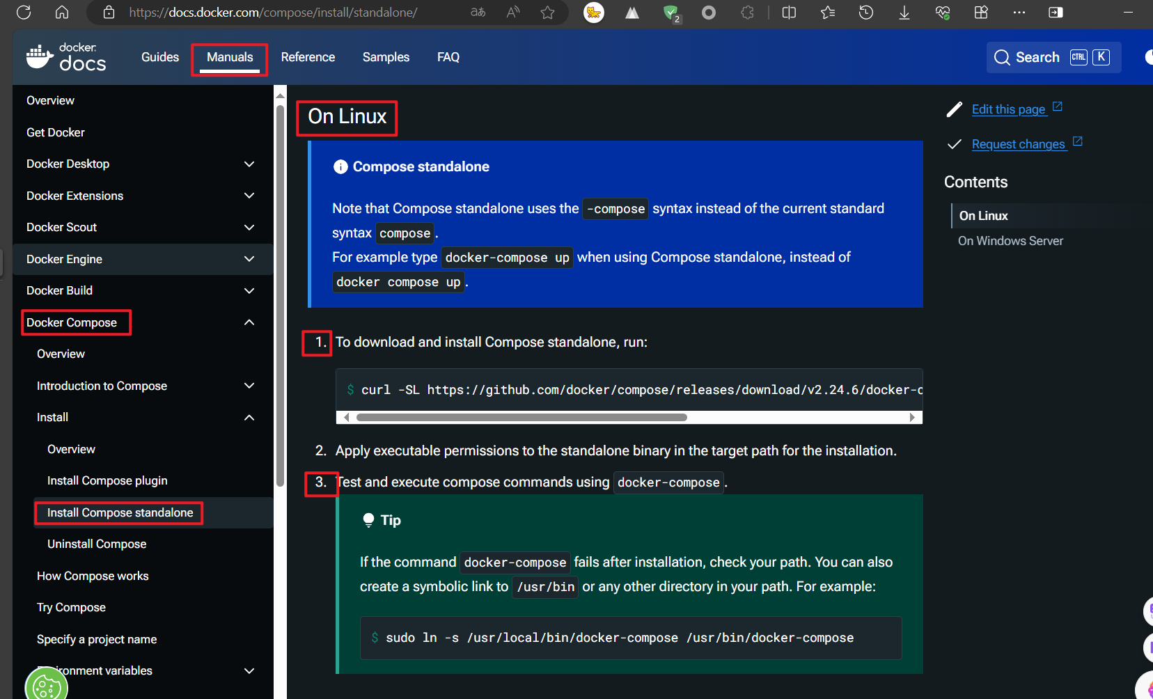Expand the Docker Build section
Screen dimensions: 1153x699
(x=249, y=291)
